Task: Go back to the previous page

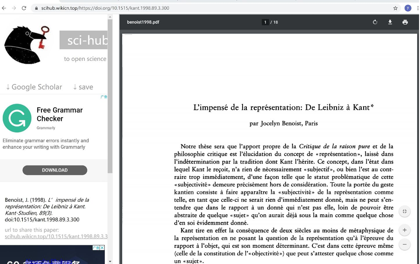Action: point(4,8)
